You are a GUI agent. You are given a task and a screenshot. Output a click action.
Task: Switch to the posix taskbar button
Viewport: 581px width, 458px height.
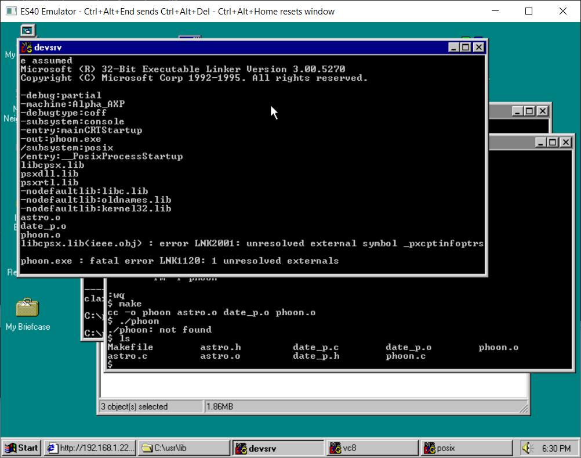[x=467, y=448]
